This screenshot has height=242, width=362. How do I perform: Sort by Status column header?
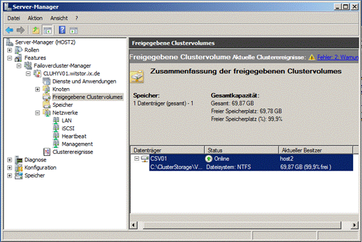point(241,150)
